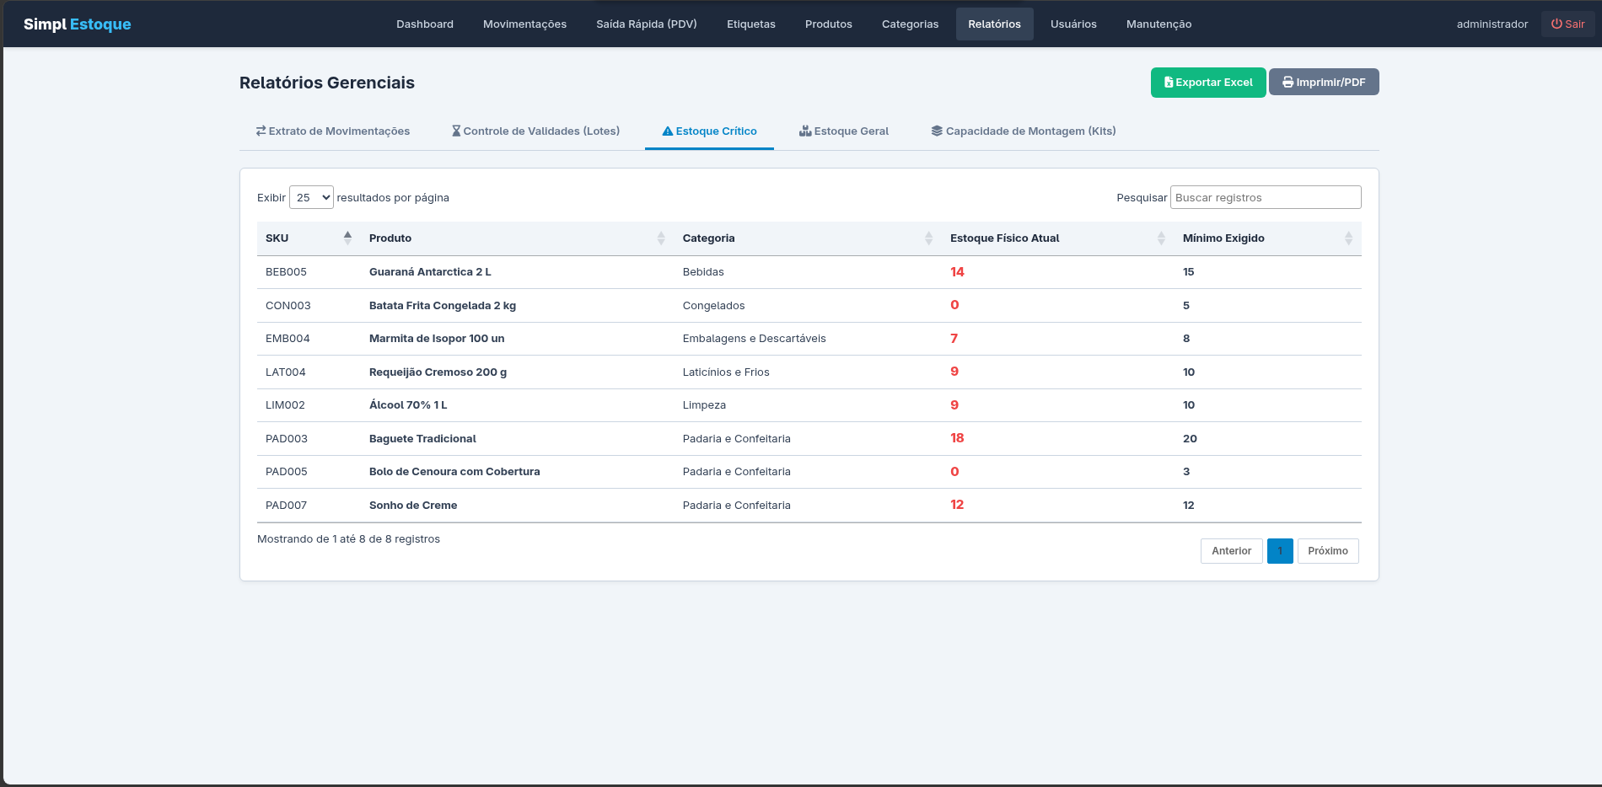Click product Baguete Tradicional
Screen dimensions: 1602x787
point(422,439)
